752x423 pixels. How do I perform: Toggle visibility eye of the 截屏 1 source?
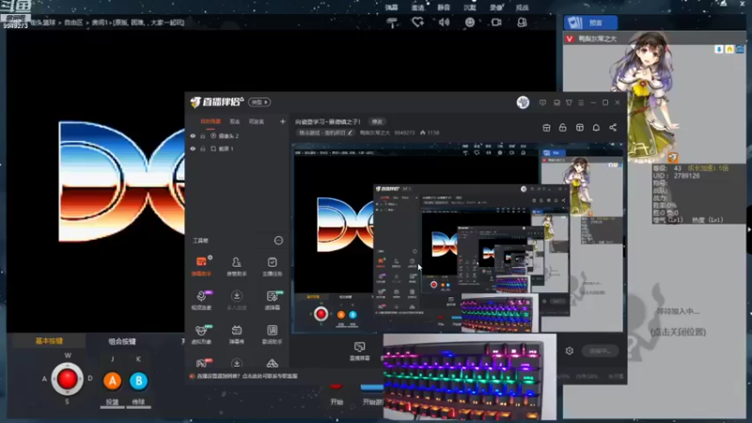click(x=193, y=149)
